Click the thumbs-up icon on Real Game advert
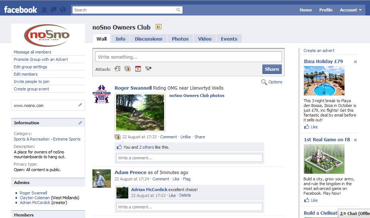The height and width of the screenshot is (218, 370). pyautogui.click(x=306, y=200)
